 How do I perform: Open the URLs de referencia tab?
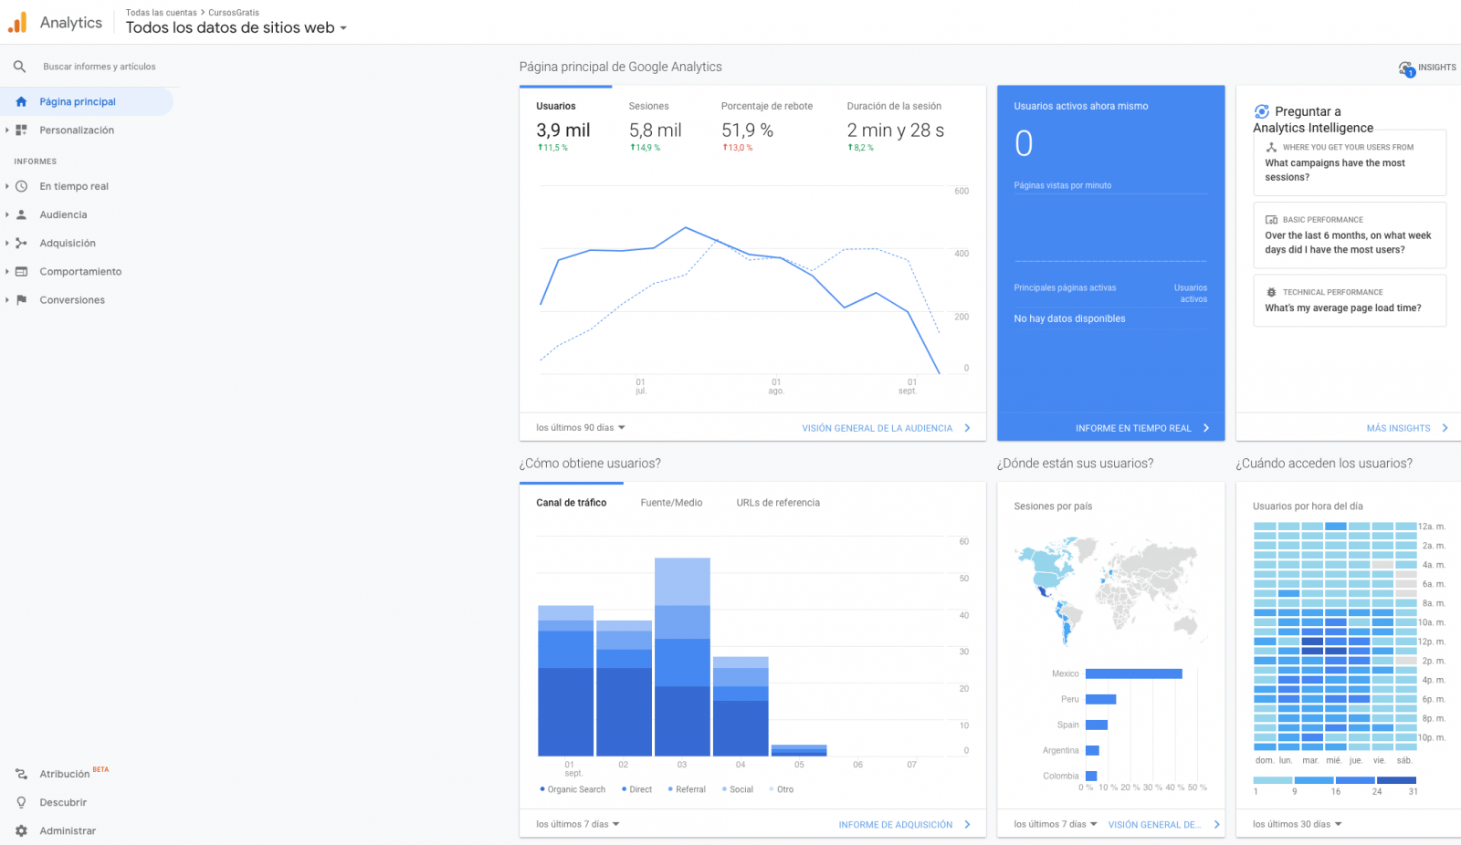pos(777,502)
